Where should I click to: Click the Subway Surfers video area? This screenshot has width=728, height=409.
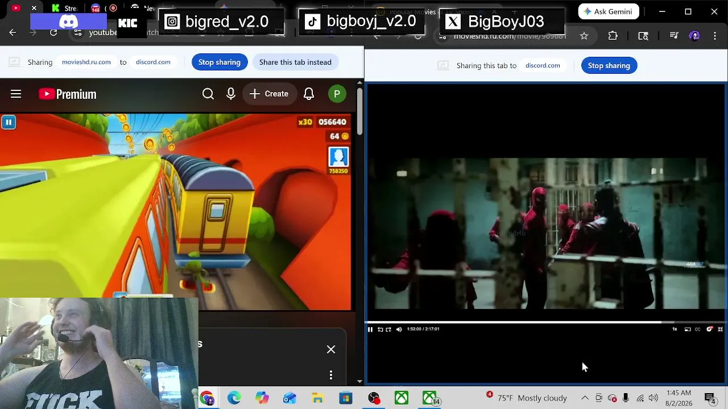(176, 211)
